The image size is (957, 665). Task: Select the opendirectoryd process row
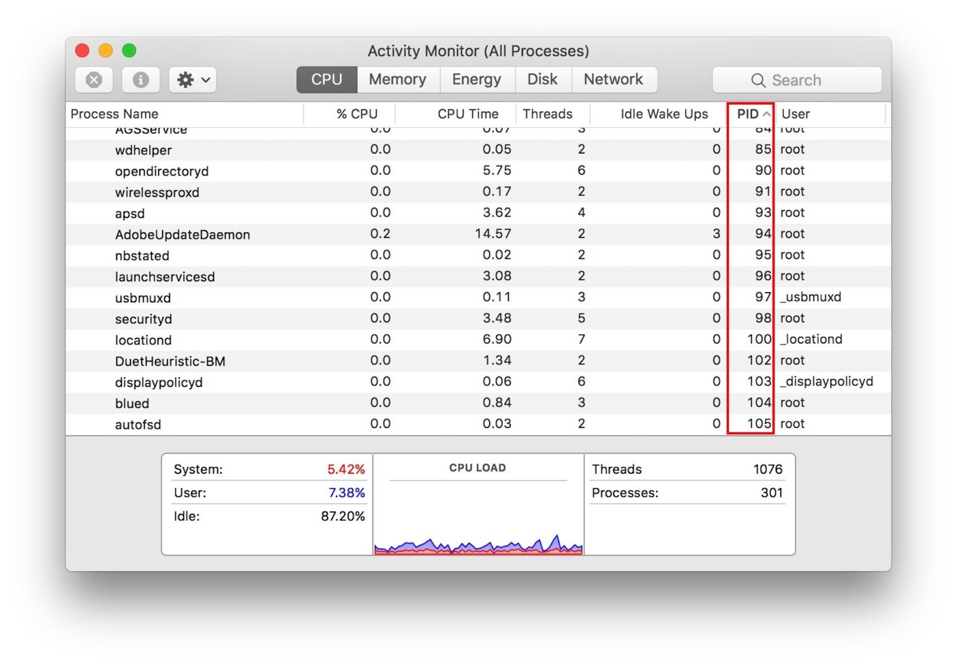click(478, 171)
